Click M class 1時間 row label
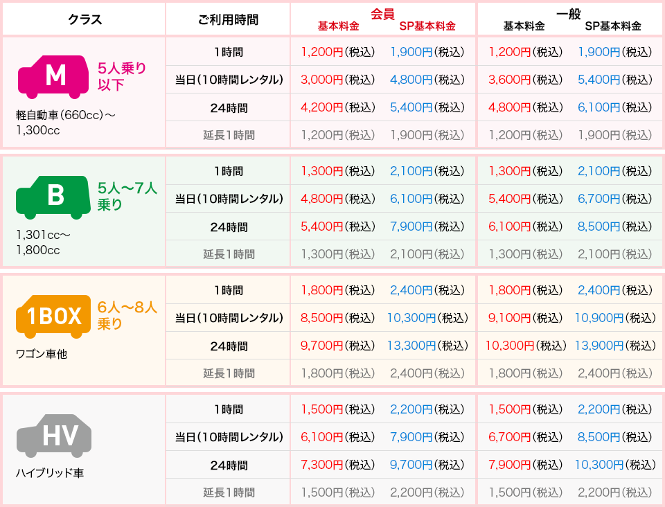 click(x=229, y=52)
